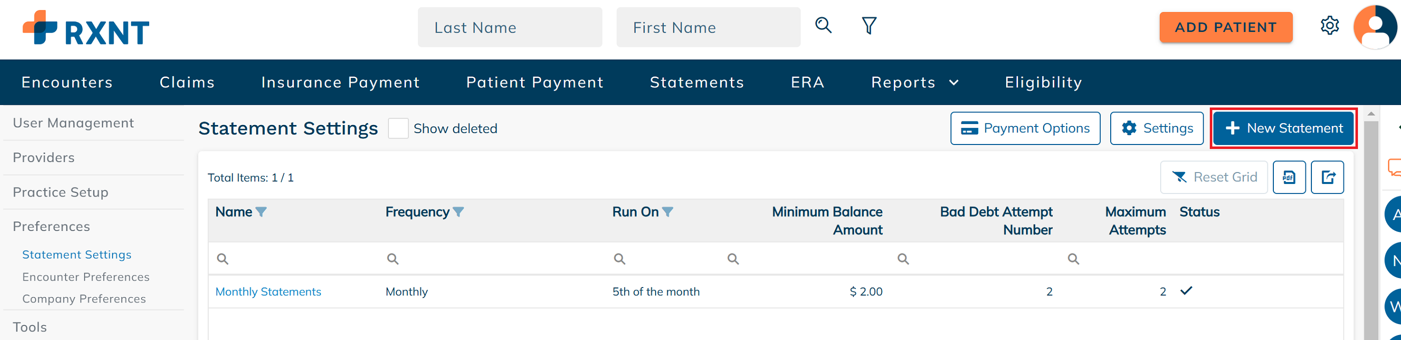Open the patient search filter funnel

(x=868, y=25)
